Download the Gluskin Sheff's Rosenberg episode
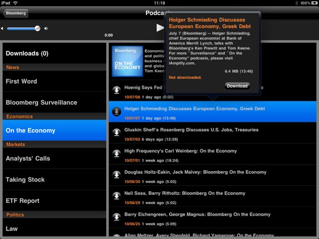 117,133
